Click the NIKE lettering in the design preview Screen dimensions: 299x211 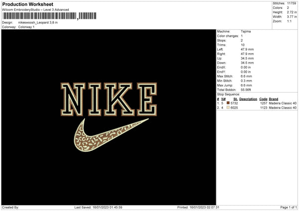point(109,99)
